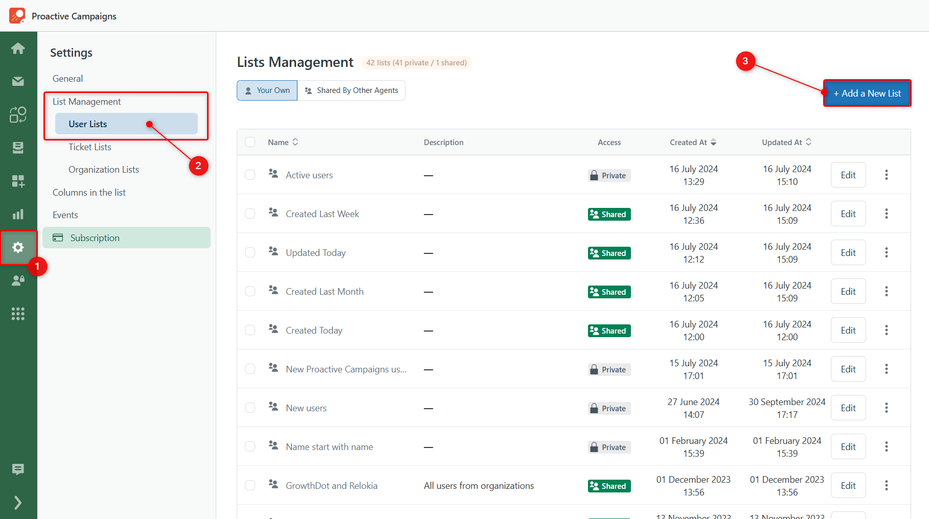Edit the New users list
The height and width of the screenshot is (519, 929).
848,408
